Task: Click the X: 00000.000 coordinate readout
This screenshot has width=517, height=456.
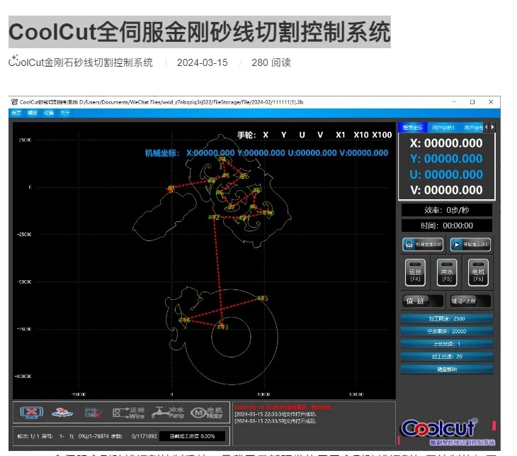Action: click(x=446, y=143)
